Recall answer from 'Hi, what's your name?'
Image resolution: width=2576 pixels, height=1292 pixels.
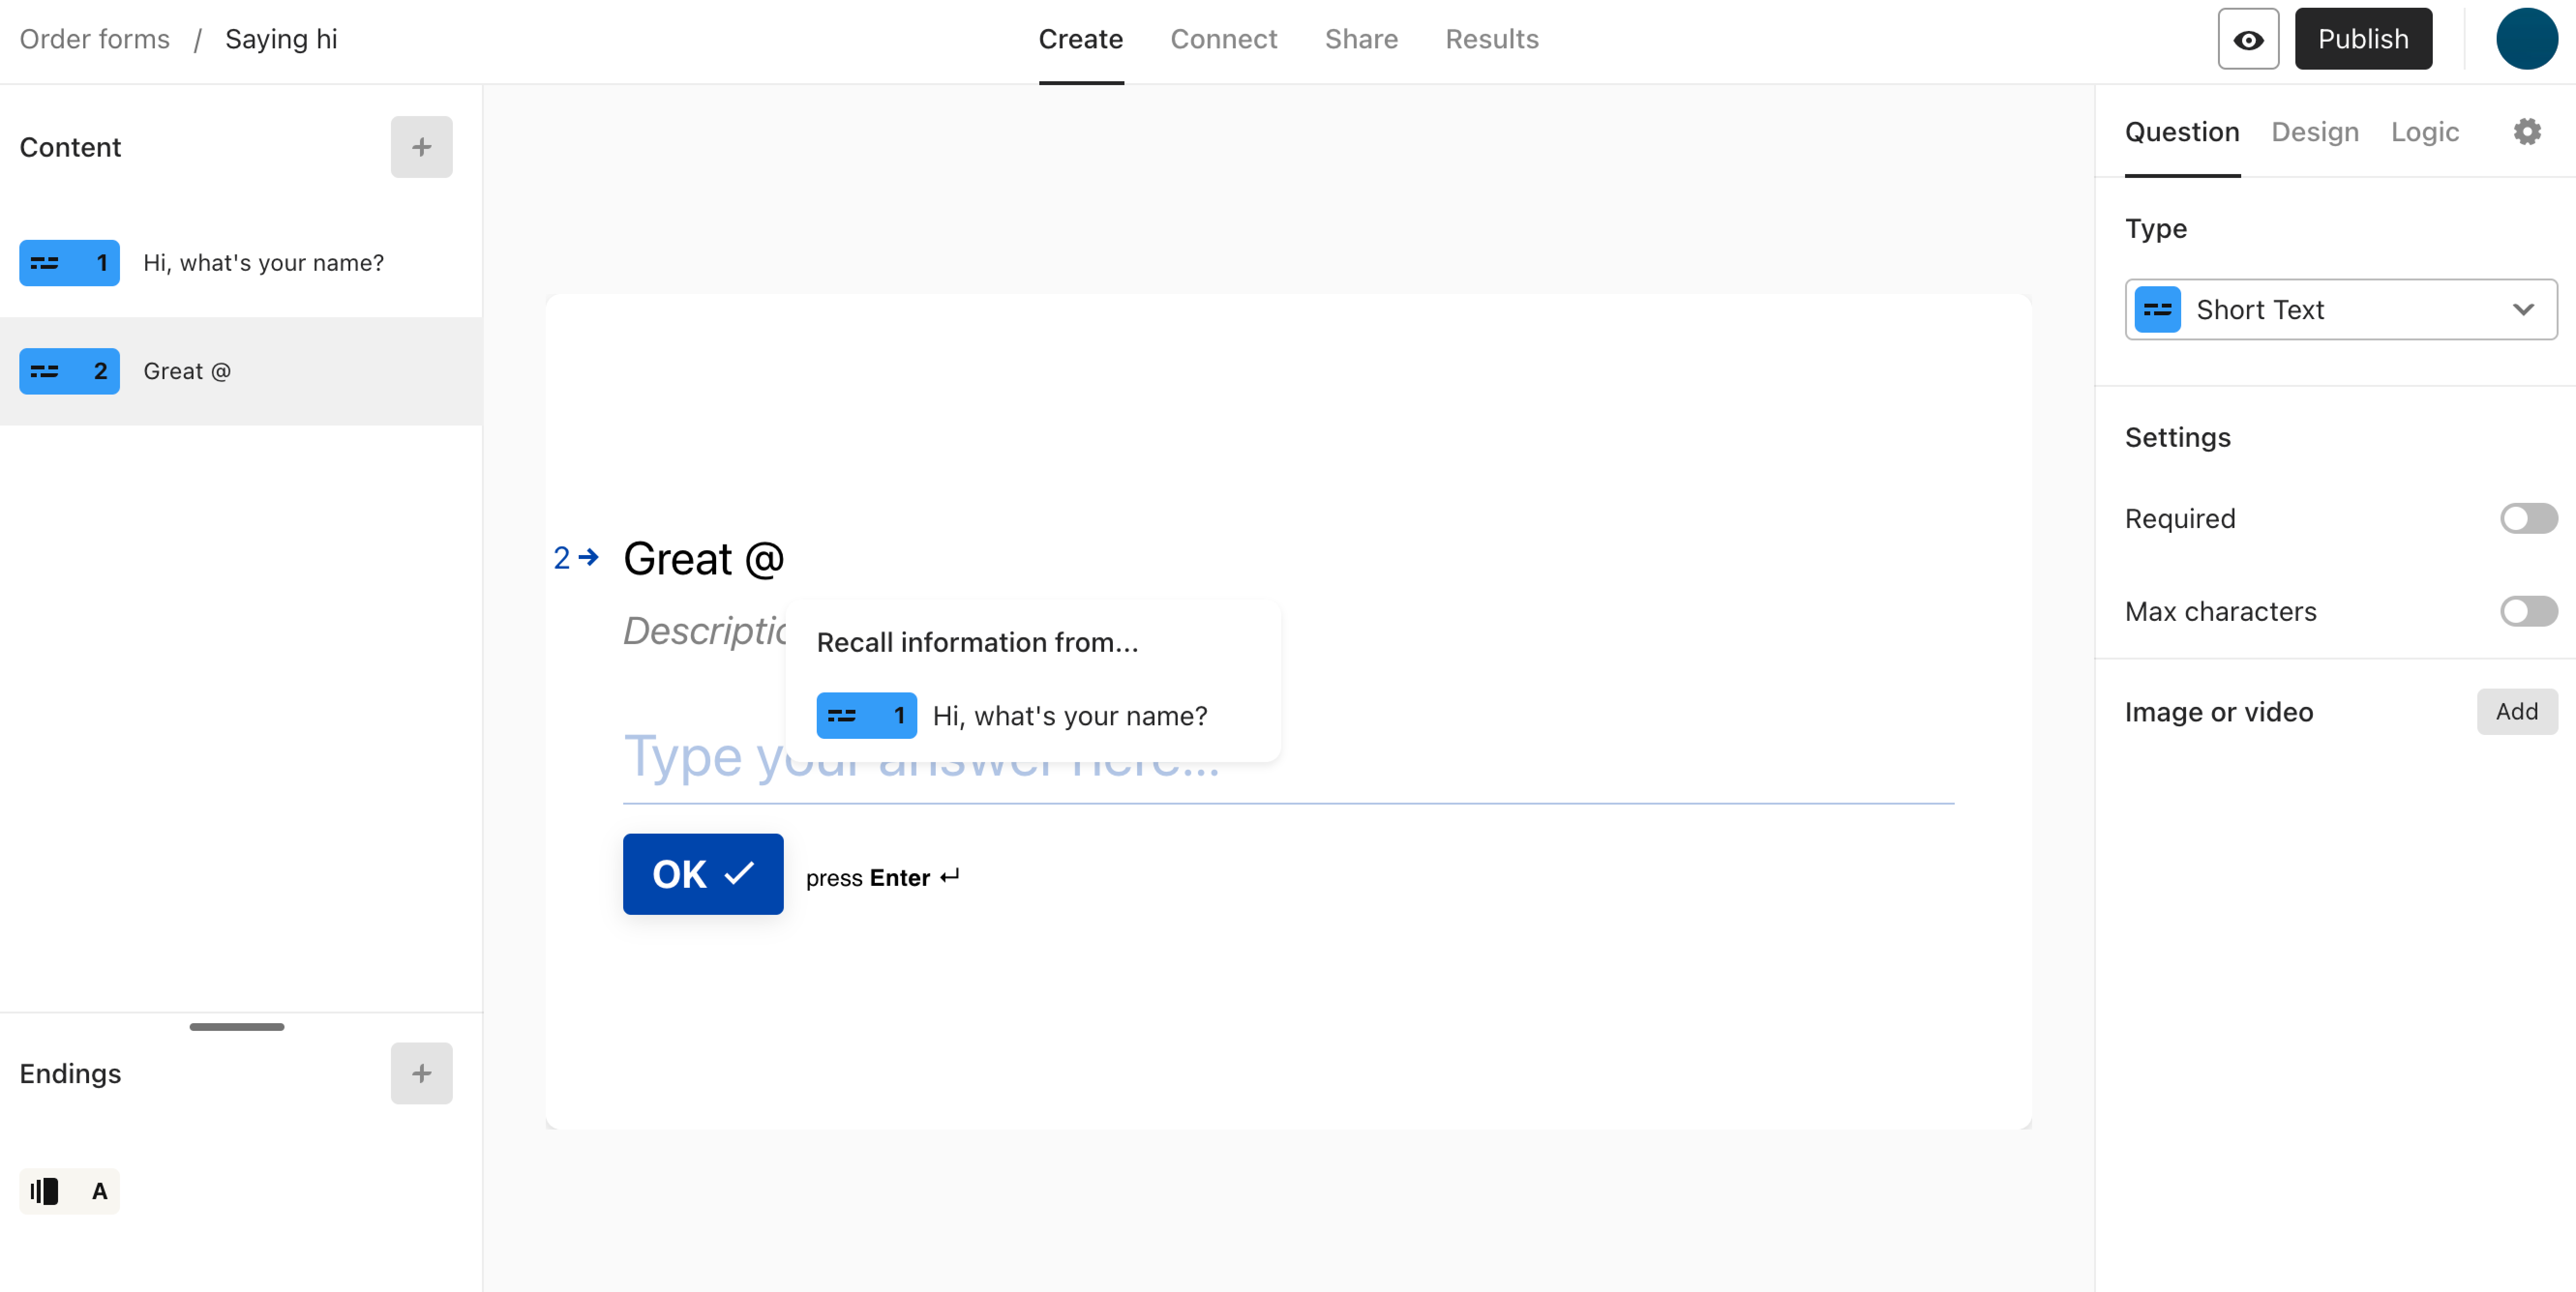(1032, 716)
